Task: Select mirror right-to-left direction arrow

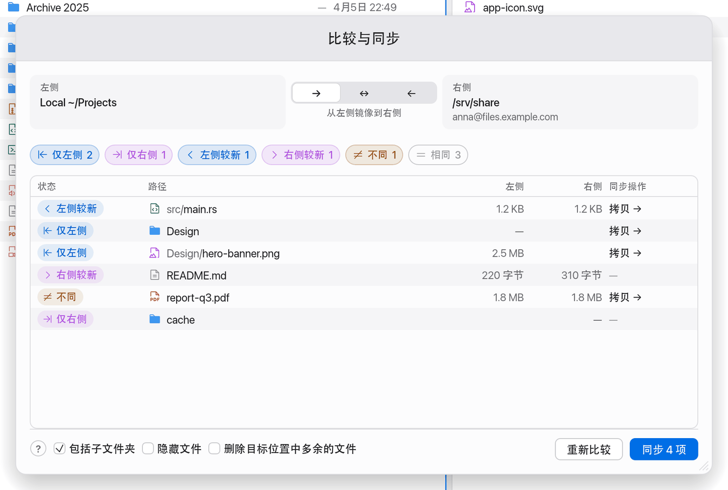Action: tap(411, 93)
